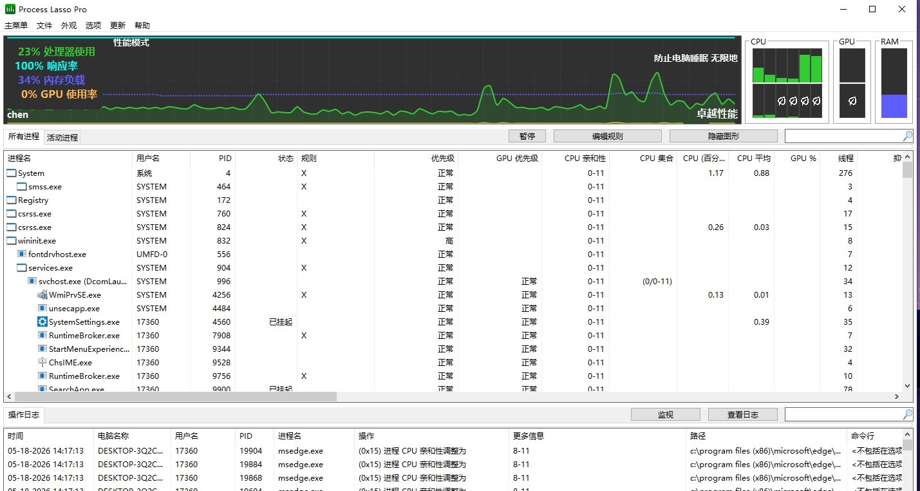Select the 已挂起 status of SystemSettings.exe

pos(281,322)
